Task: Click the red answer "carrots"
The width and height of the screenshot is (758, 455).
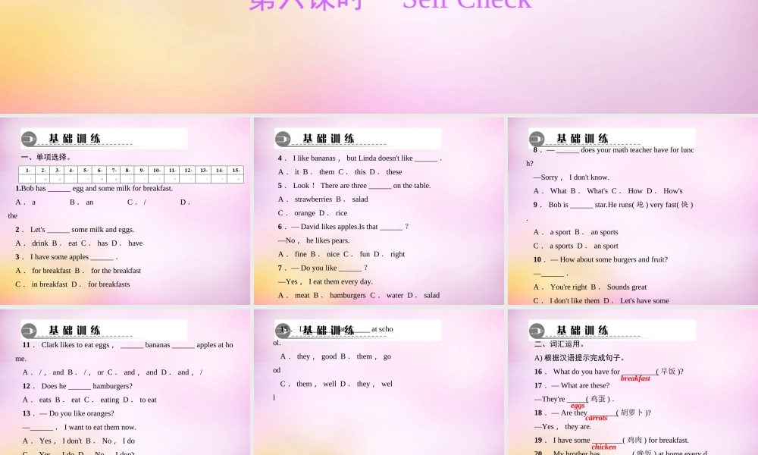Action: click(597, 418)
